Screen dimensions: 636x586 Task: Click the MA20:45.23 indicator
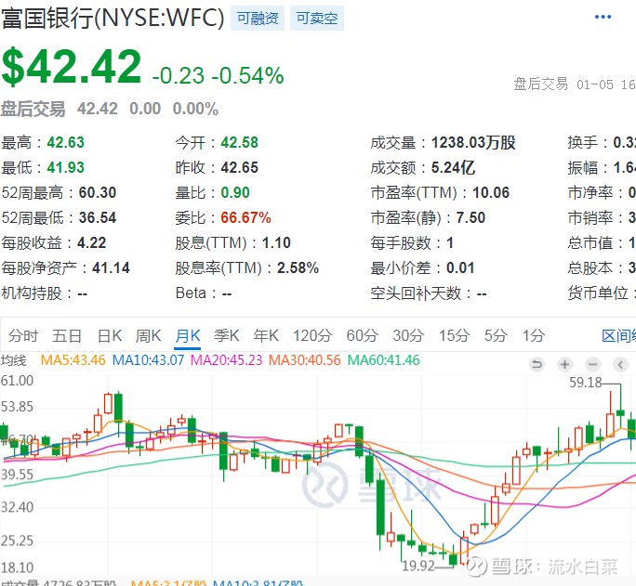(226, 360)
